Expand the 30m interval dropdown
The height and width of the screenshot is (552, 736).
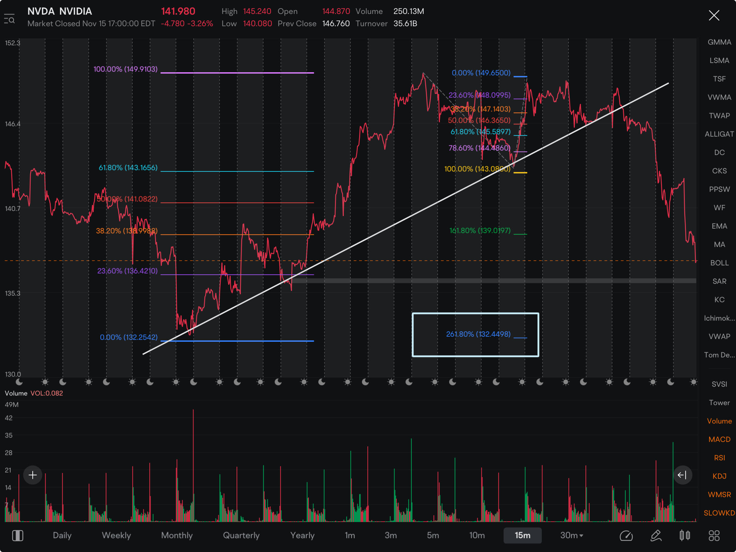tap(572, 535)
